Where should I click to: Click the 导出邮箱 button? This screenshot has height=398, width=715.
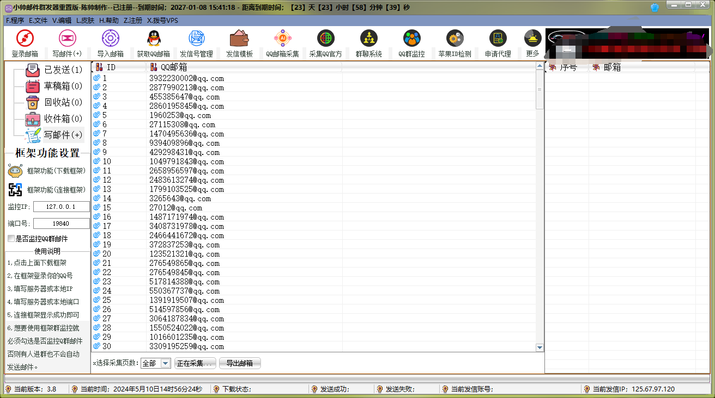[x=240, y=363]
